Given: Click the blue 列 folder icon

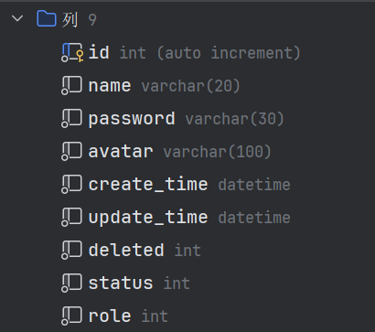Looking at the screenshot, I should [47, 18].
